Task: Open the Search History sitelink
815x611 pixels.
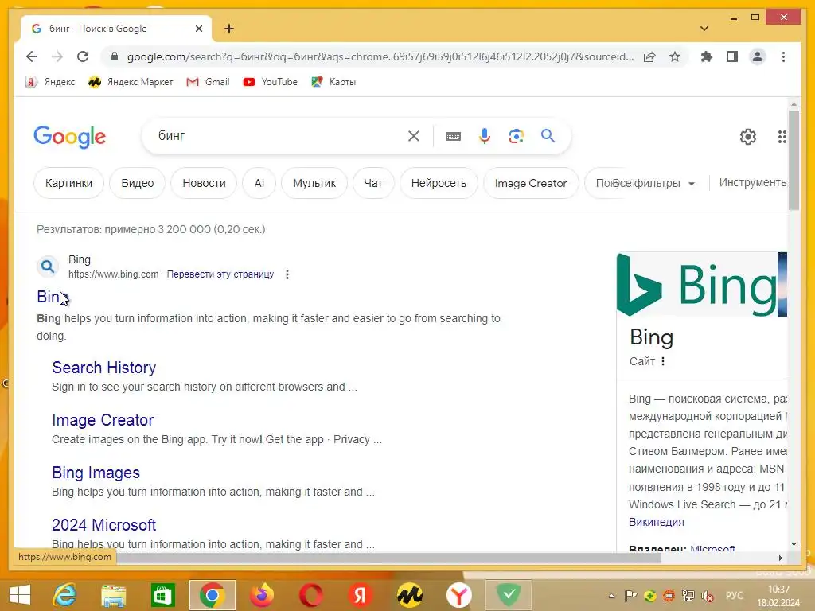Action: [104, 368]
